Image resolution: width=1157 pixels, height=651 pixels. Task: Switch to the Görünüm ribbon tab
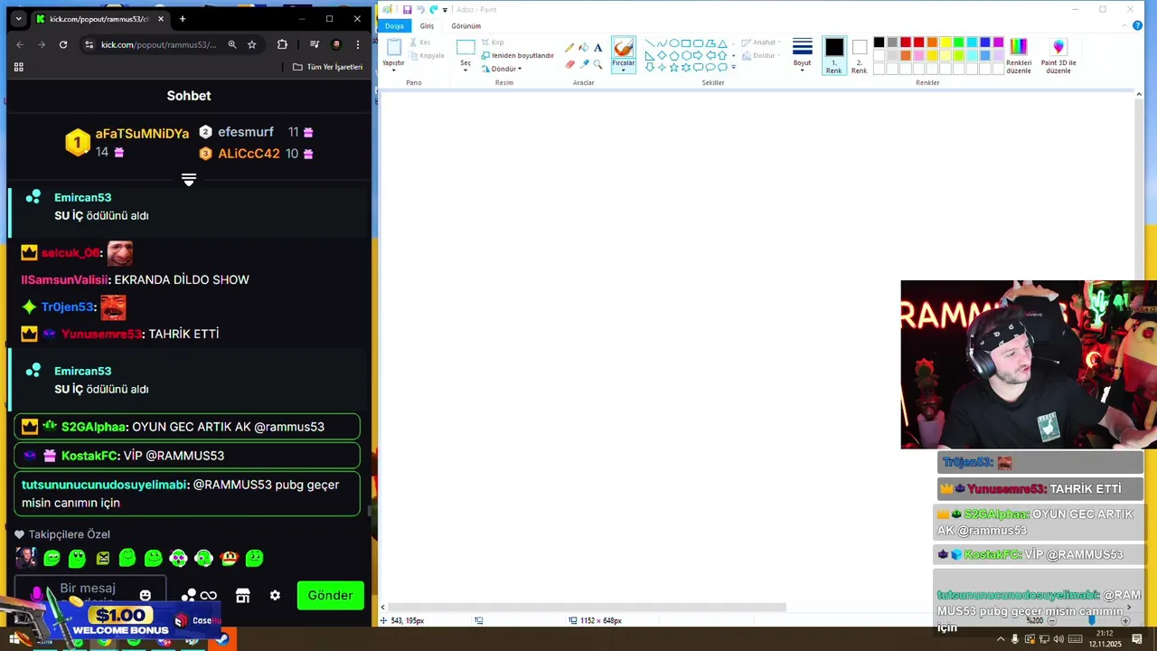[466, 26]
